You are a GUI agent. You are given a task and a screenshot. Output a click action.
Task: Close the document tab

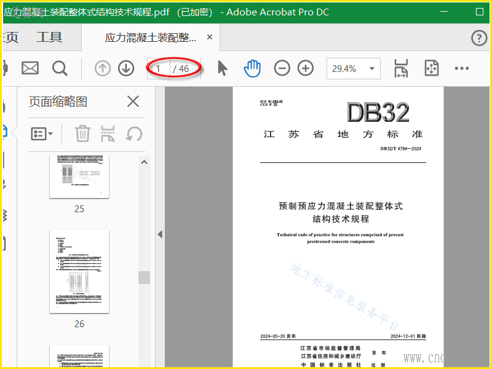210,38
